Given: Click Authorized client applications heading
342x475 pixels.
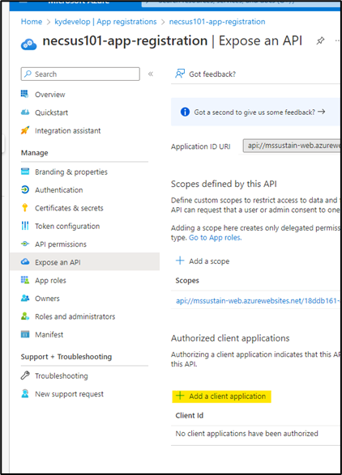Looking at the screenshot, I should point(230,338).
